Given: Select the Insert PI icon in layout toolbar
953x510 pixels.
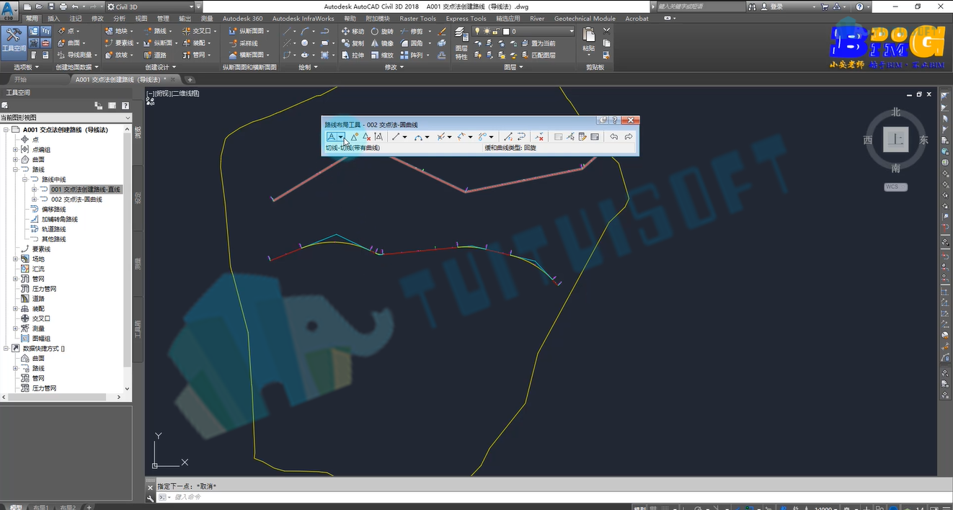Looking at the screenshot, I should 355,137.
